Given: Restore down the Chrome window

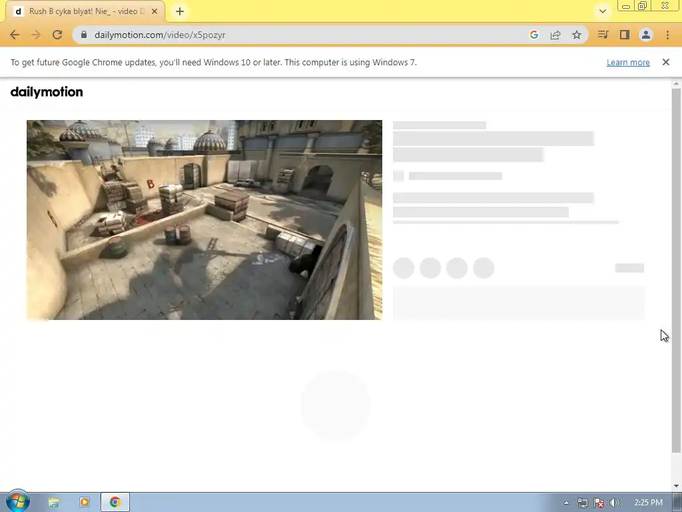Looking at the screenshot, I should 643,6.
